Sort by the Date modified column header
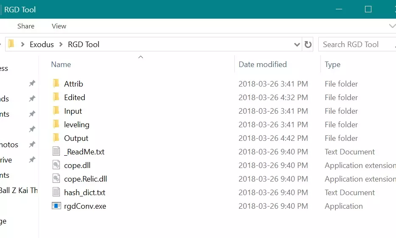 pos(263,64)
